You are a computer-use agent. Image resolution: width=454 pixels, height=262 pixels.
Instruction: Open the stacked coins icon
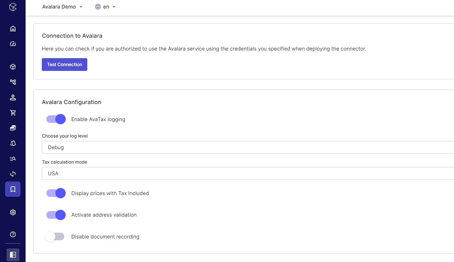point(13,128)
